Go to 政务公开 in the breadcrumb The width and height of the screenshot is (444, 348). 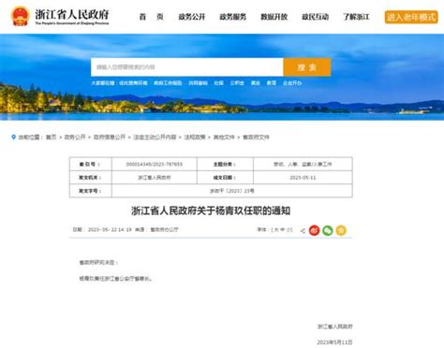[x=75, y=138]
